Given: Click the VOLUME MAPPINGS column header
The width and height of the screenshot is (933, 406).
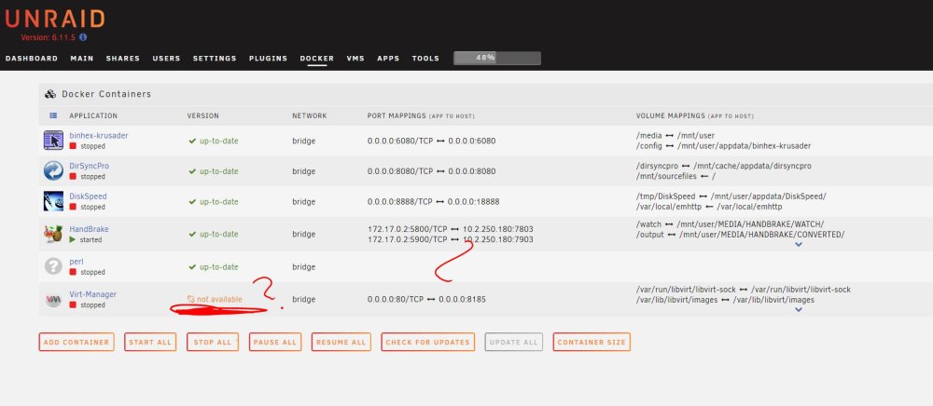Looking at the screenshot, I should 694,115.
